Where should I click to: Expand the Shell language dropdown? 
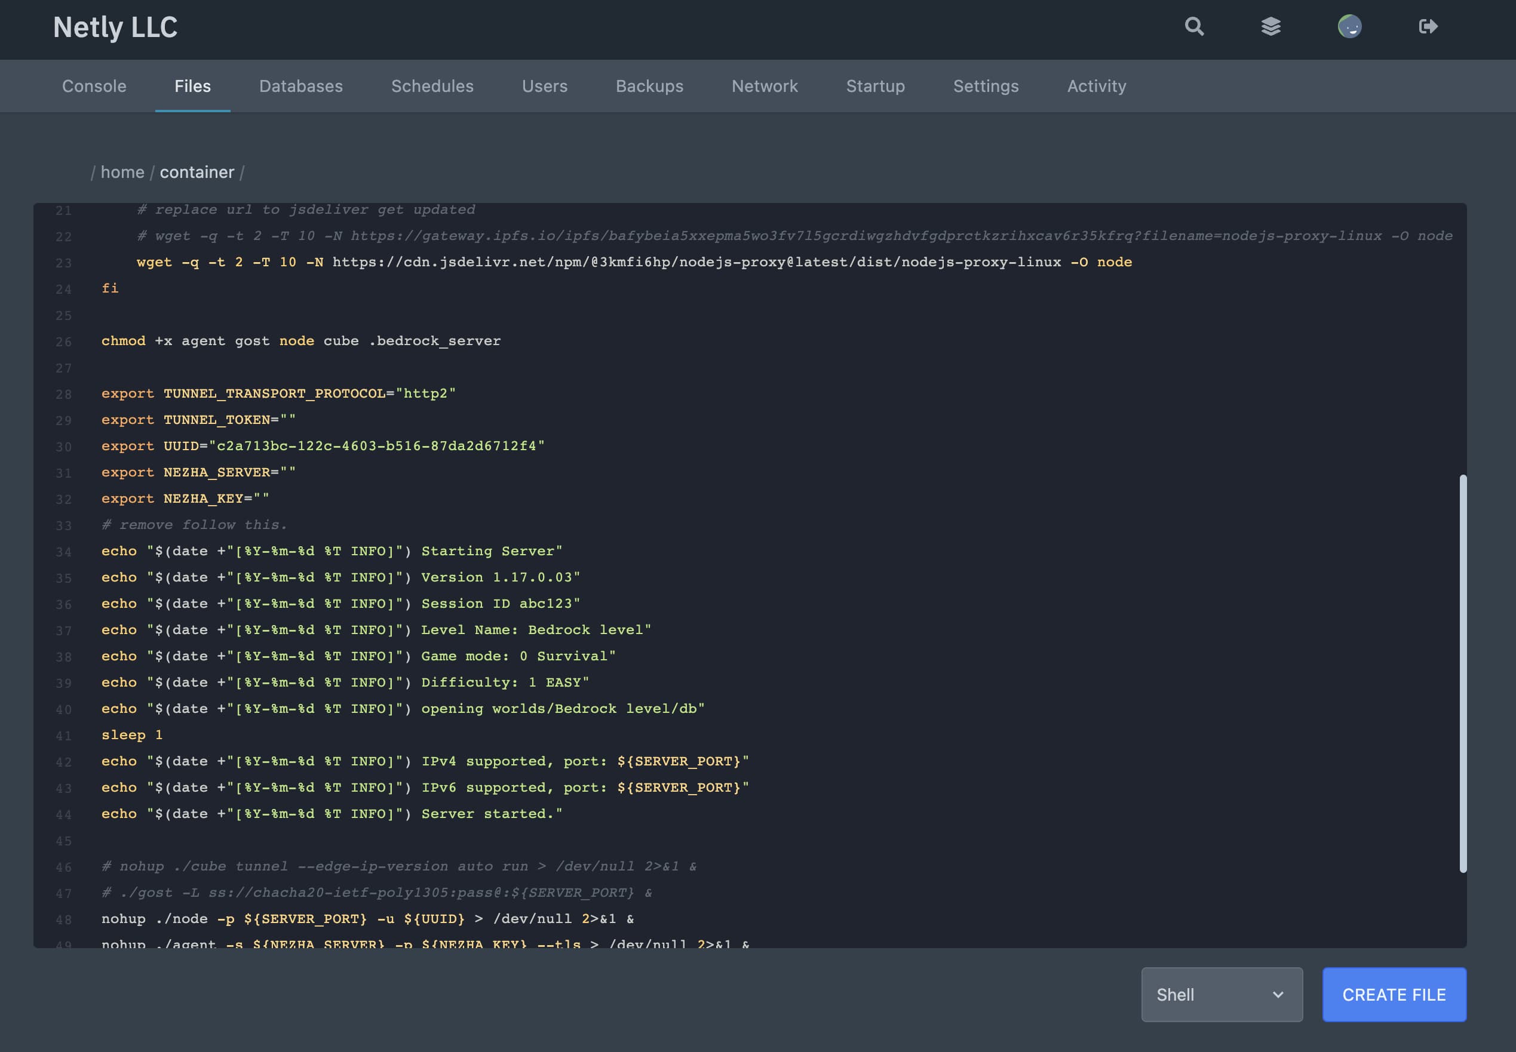coord(1222,994)
